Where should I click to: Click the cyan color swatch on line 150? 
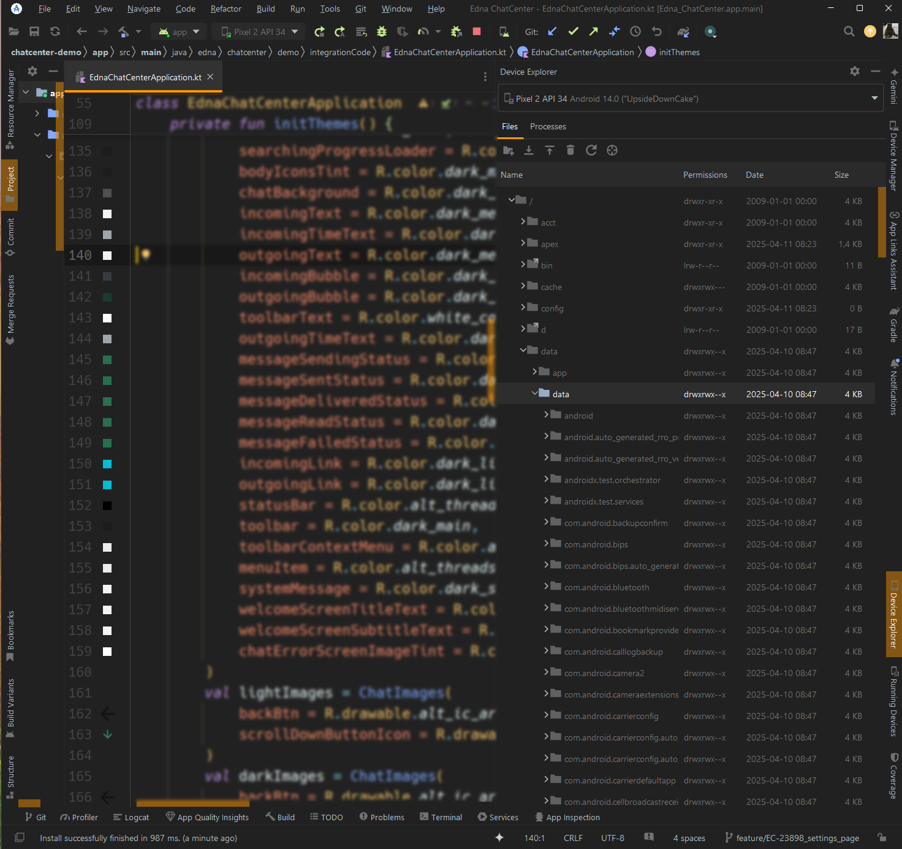coord(107,464)
